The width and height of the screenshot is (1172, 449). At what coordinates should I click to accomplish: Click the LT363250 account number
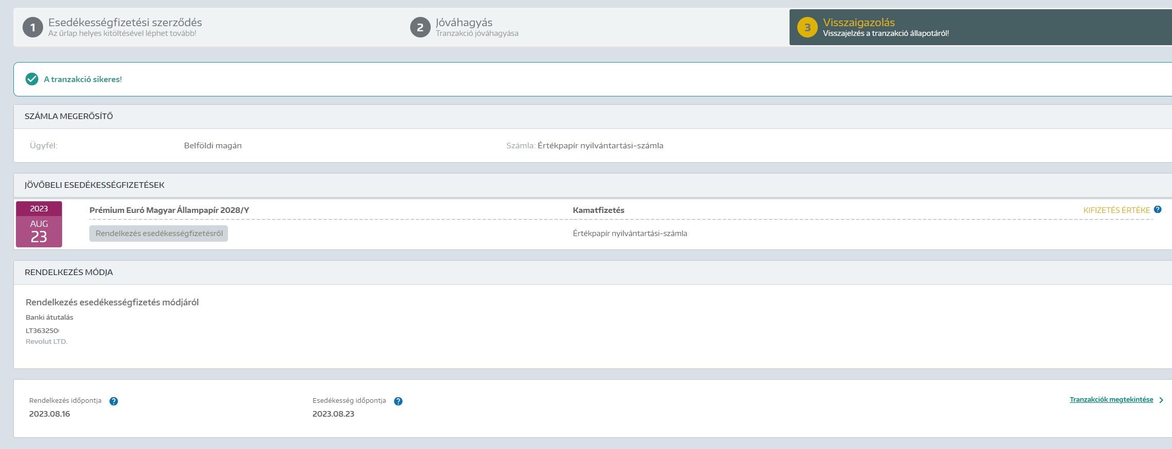[x=43, y=331]
